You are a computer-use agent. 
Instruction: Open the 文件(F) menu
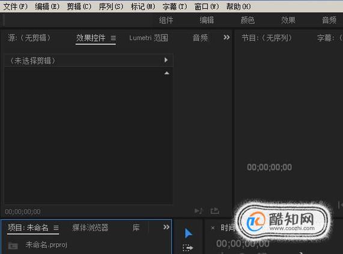pyautogui.click(x=16, y=7)
